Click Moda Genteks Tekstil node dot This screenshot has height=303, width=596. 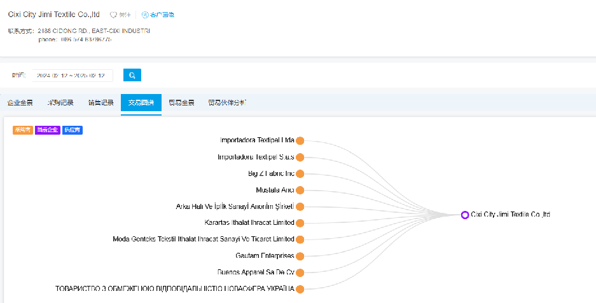coord(300,239)
